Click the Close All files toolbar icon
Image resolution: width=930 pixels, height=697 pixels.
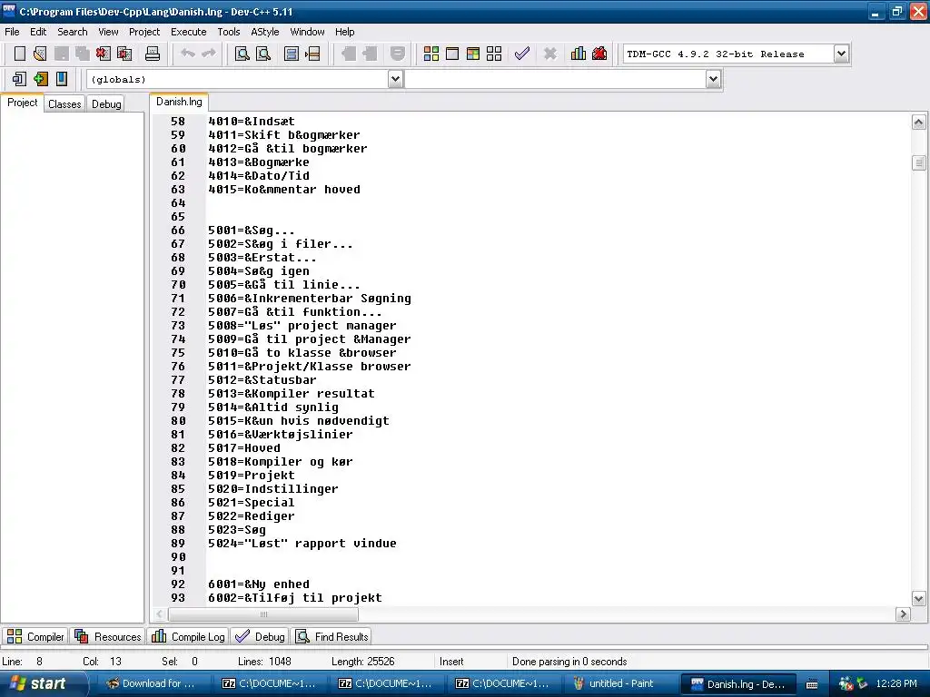124,54
